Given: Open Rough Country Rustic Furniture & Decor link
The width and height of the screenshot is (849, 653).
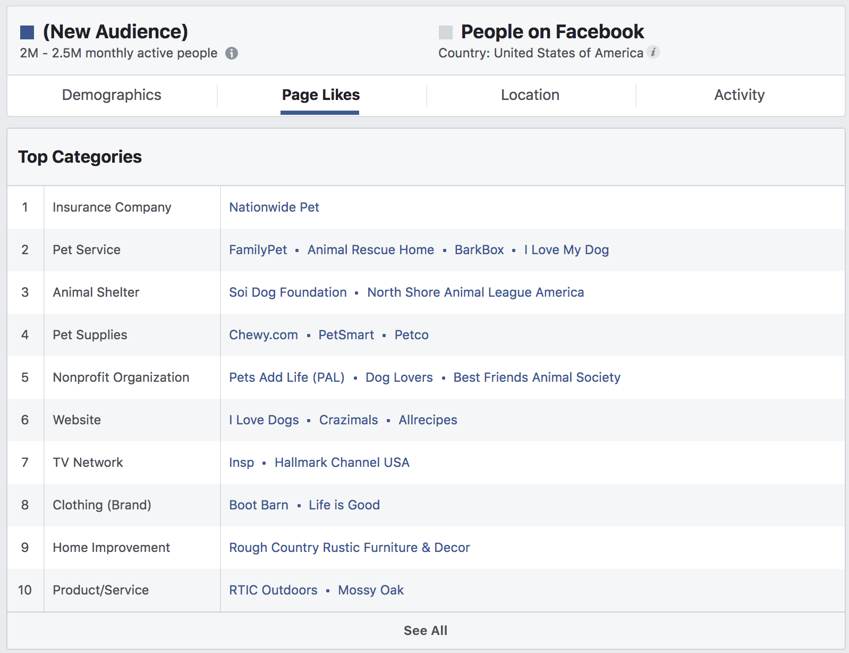Looking at the screenshot, I should coord(350,548).
